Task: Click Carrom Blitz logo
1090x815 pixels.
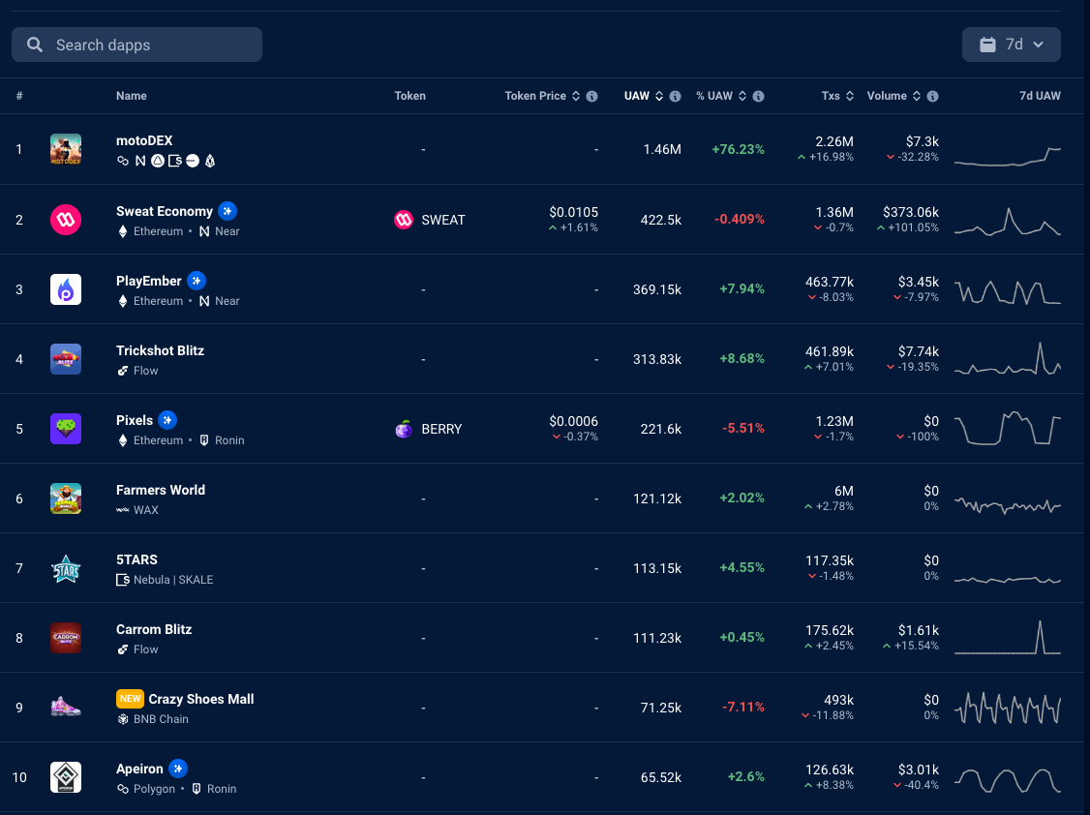Action: [x=66, y=638]
